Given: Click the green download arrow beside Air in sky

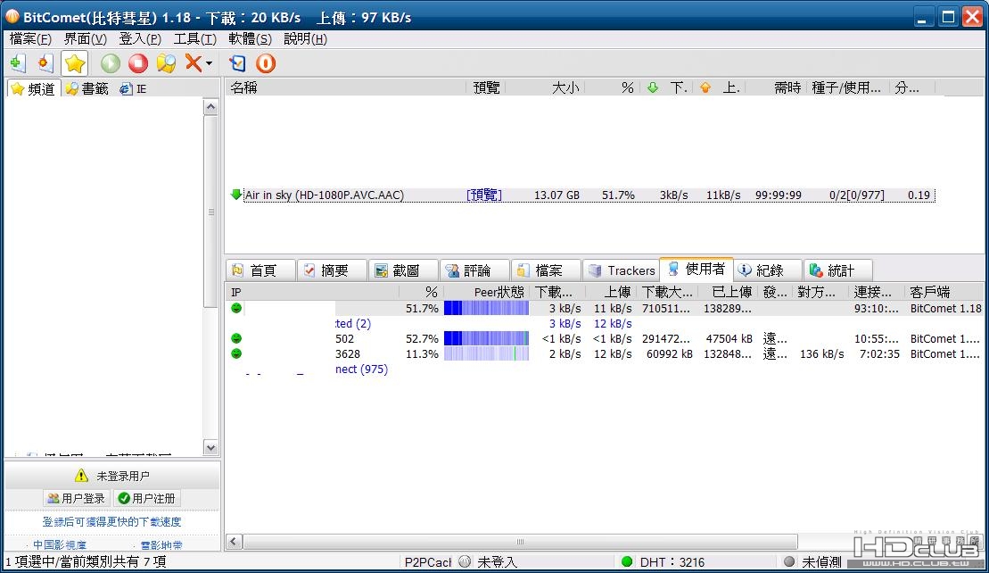Looking at the screenshot, I should click(236, 195).
